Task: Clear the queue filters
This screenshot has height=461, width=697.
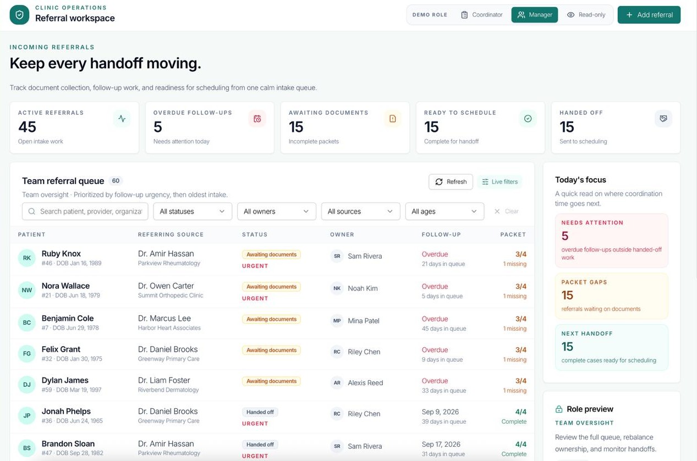Action: [x=506, y=212]
